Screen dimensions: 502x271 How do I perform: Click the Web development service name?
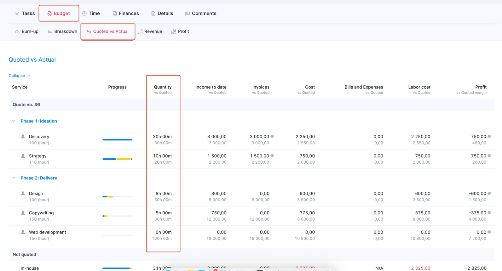(47, 232)
